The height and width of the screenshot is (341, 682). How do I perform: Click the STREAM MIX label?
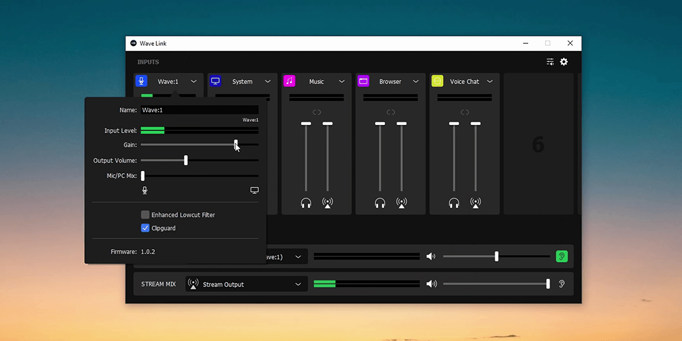point(158,284)
